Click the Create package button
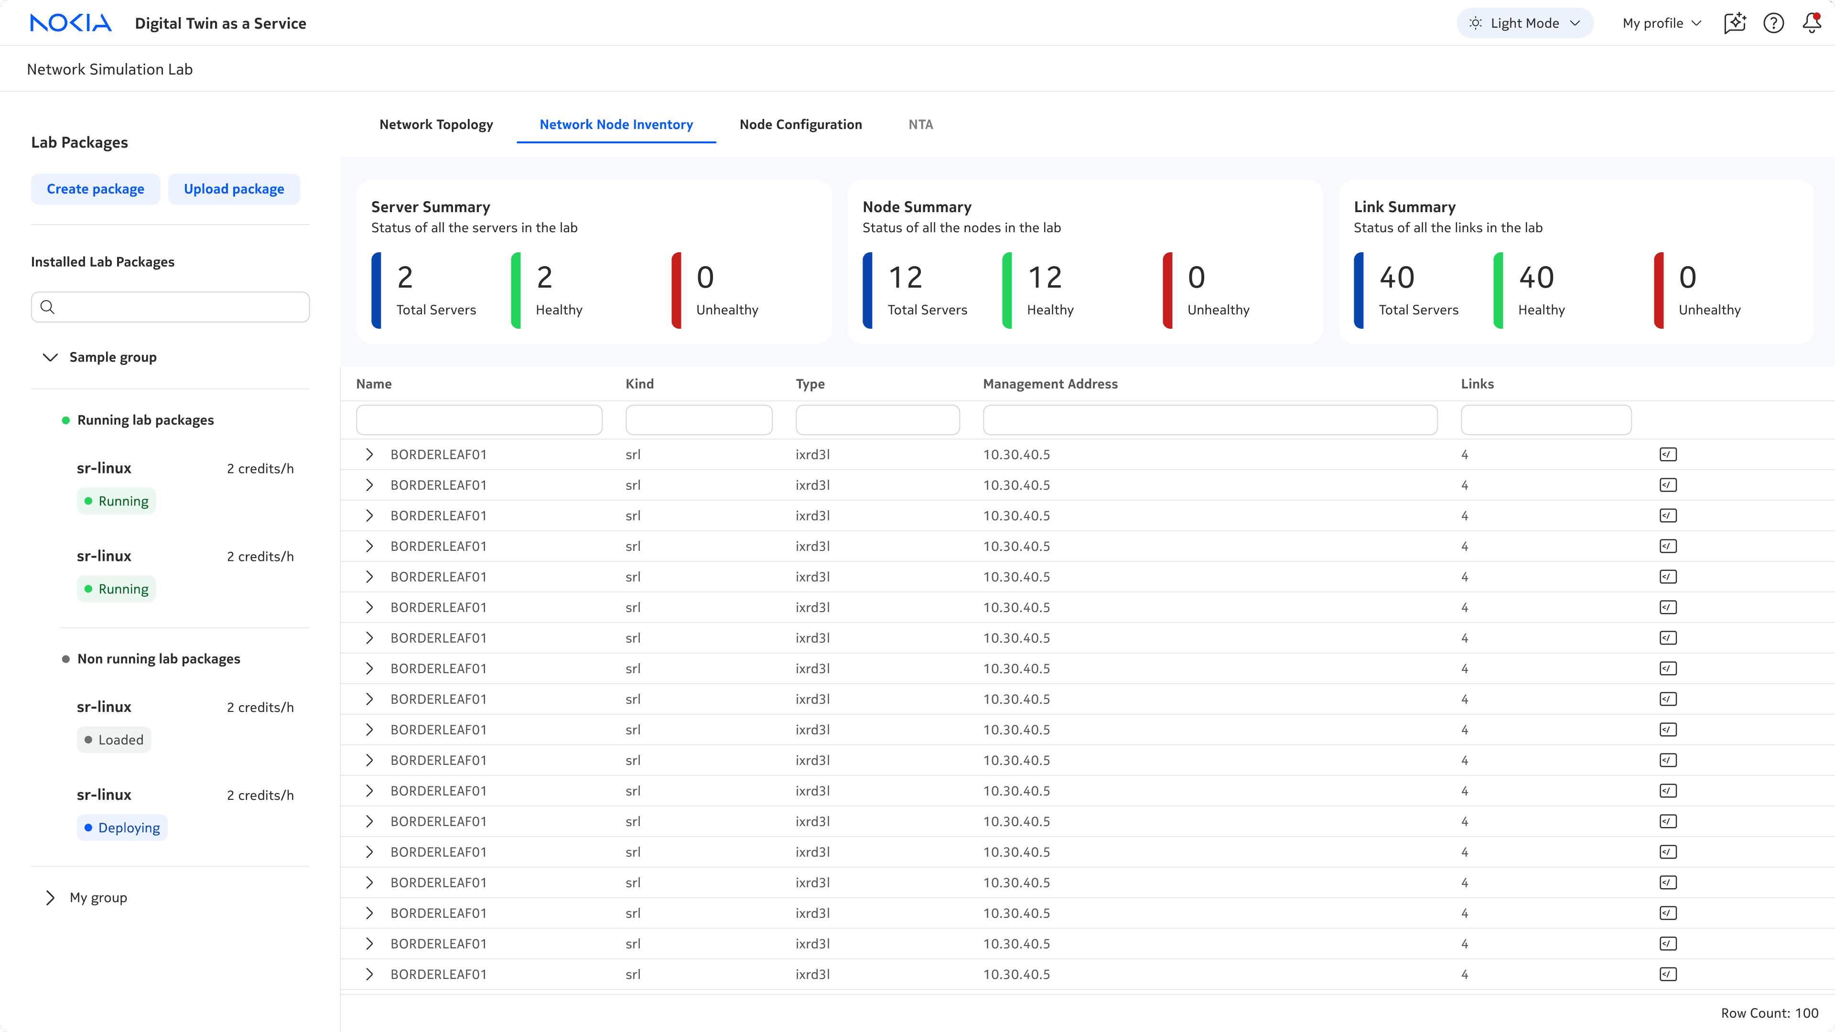Viewport: 1835px width, 1032px height. coord(96,189)
